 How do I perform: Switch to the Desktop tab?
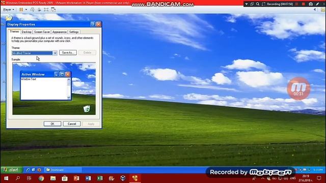[26, 32]
